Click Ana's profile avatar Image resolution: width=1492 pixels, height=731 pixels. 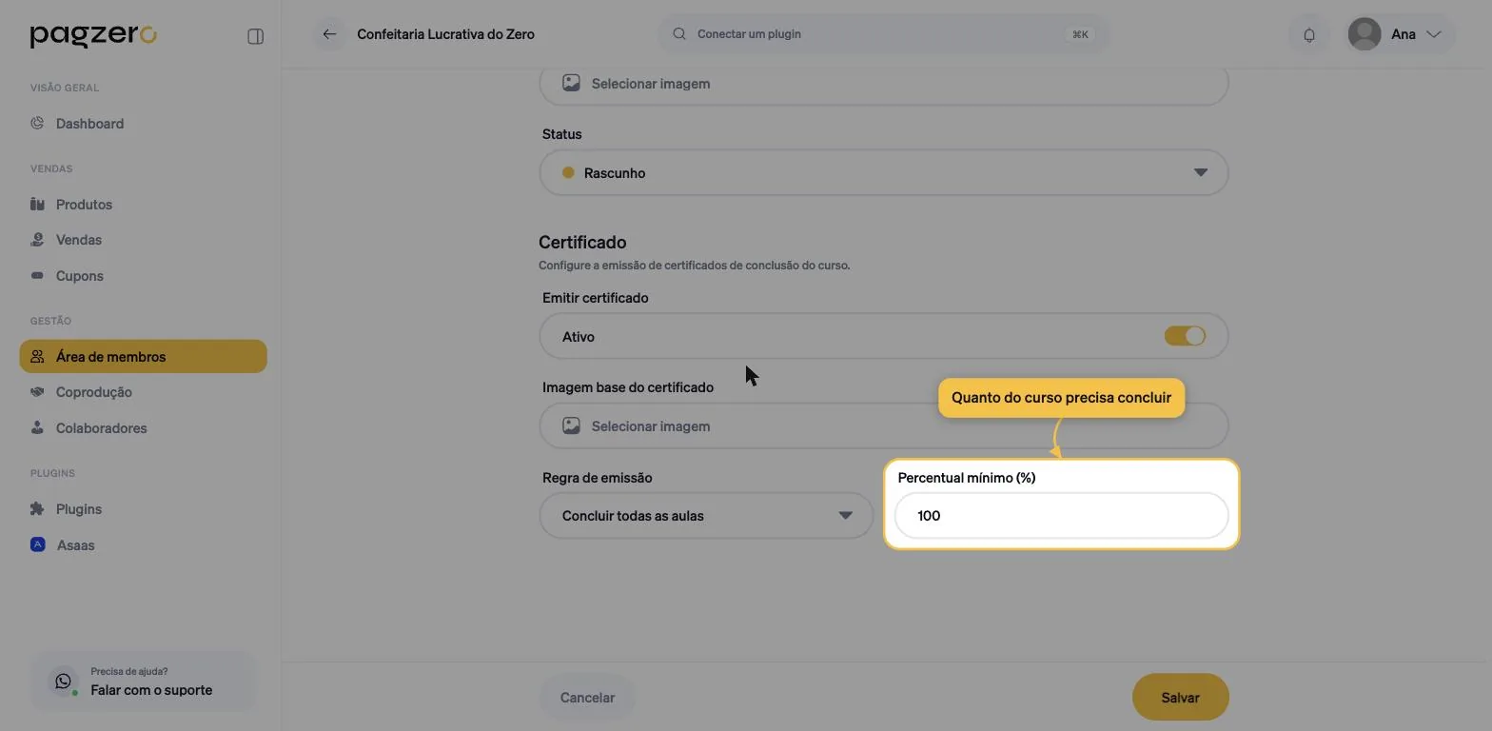coord(1364,34)
